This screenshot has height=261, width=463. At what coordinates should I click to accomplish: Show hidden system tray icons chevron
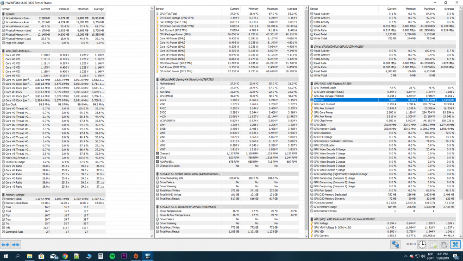(406, 256)
